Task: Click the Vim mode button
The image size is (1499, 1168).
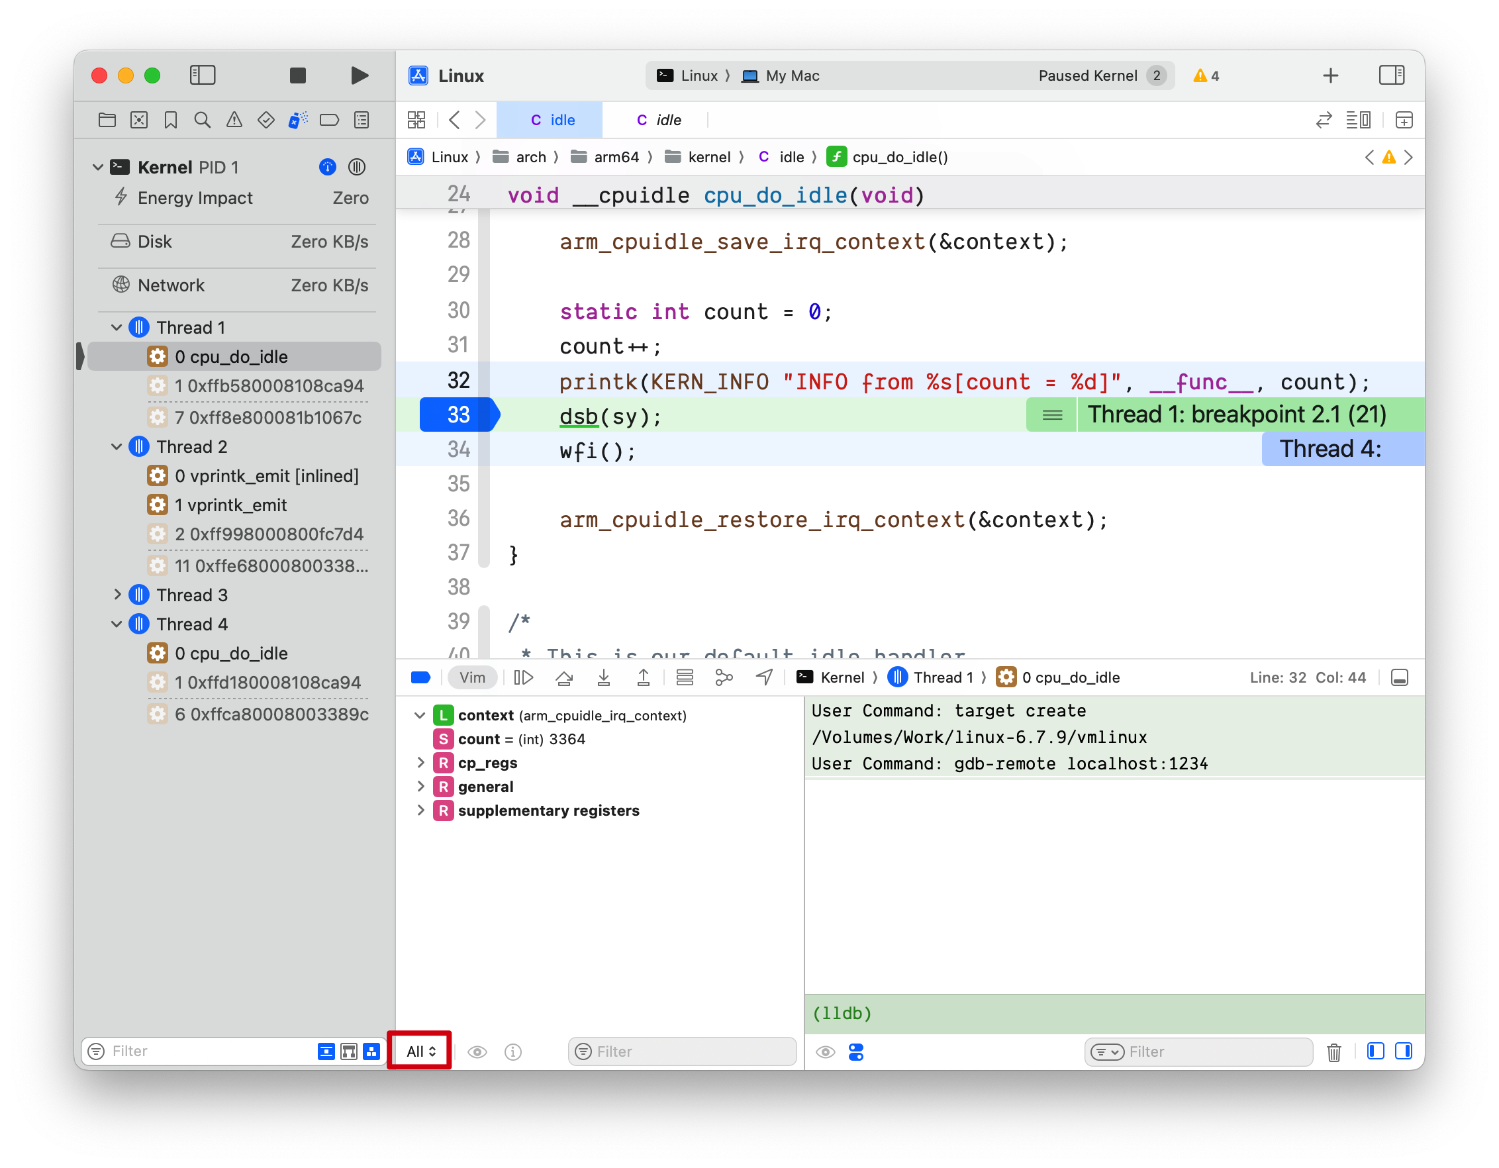Action: tap(471, 678)
